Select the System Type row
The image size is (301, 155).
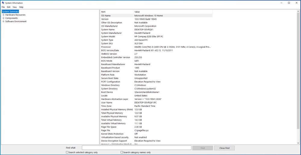tap(156, 40)
